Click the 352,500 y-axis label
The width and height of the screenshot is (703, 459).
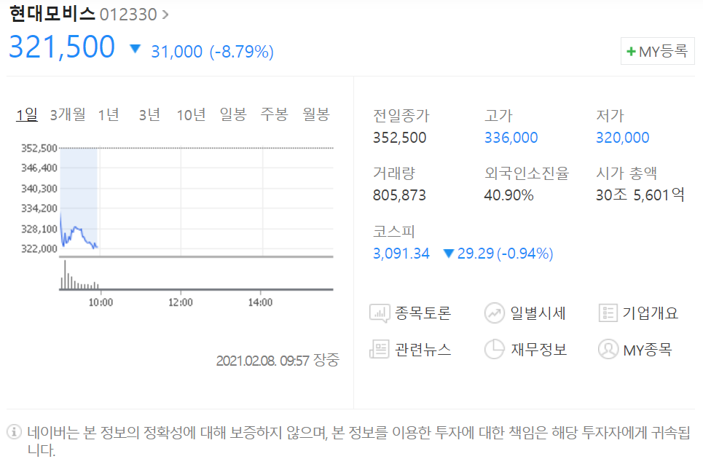pos(39,149)
